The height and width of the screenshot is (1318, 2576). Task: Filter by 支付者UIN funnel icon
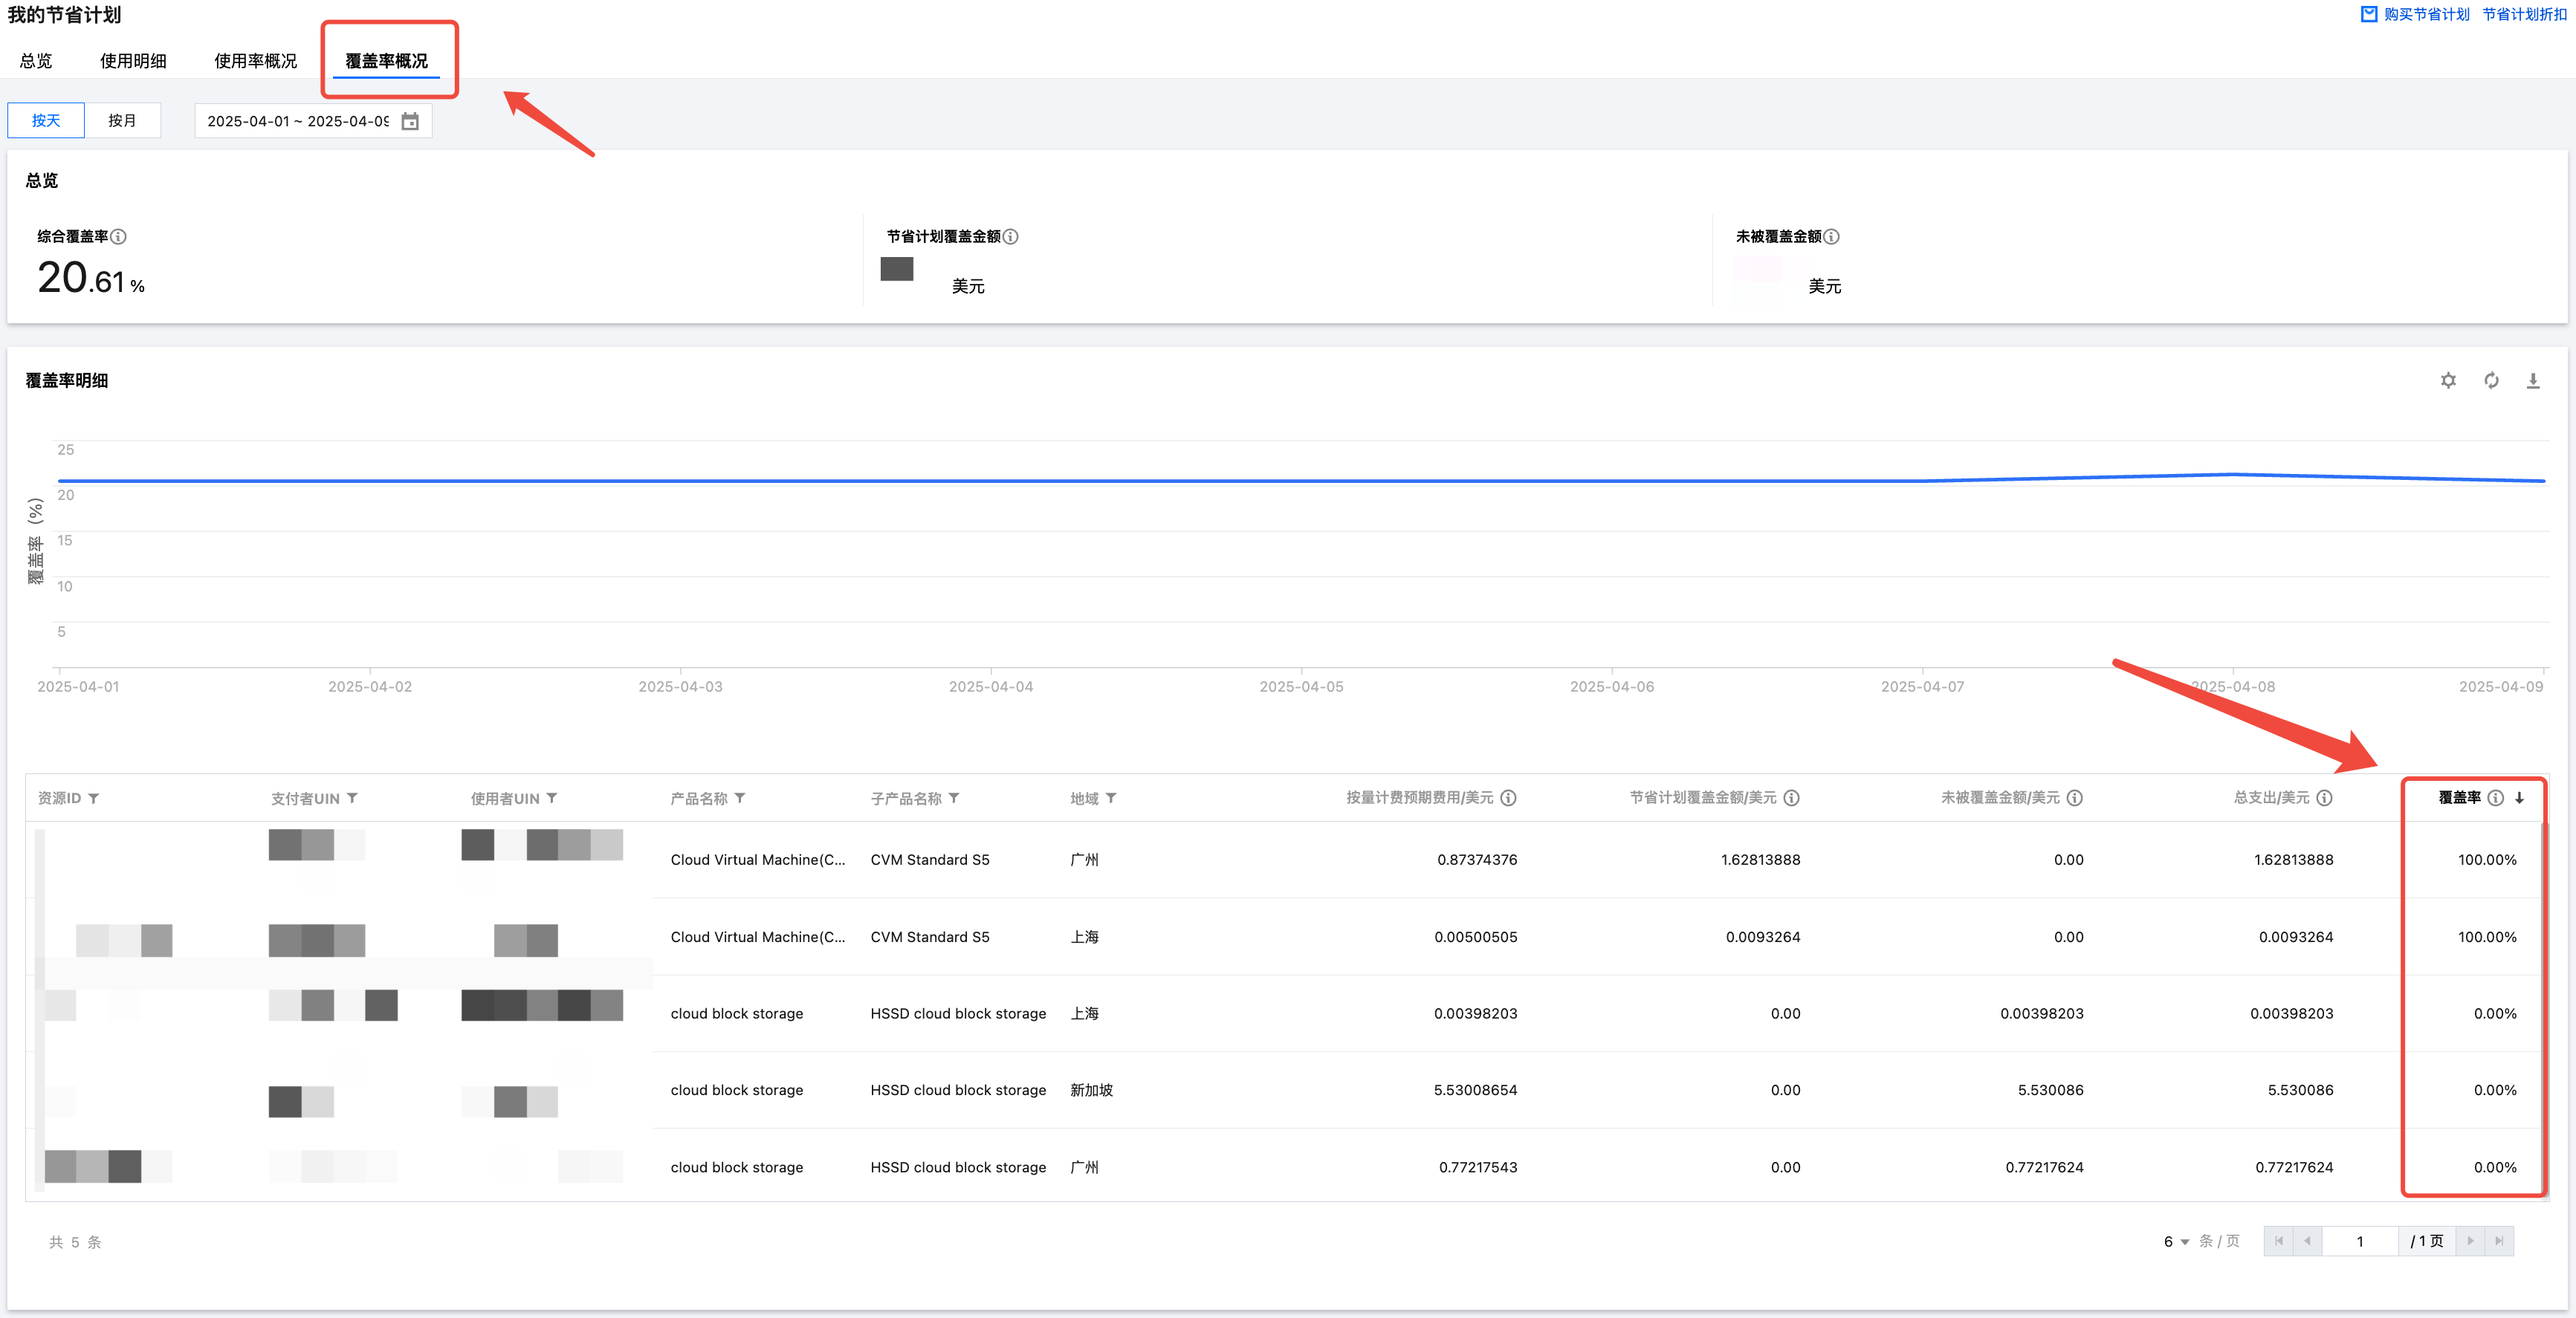tap(352, 798)
